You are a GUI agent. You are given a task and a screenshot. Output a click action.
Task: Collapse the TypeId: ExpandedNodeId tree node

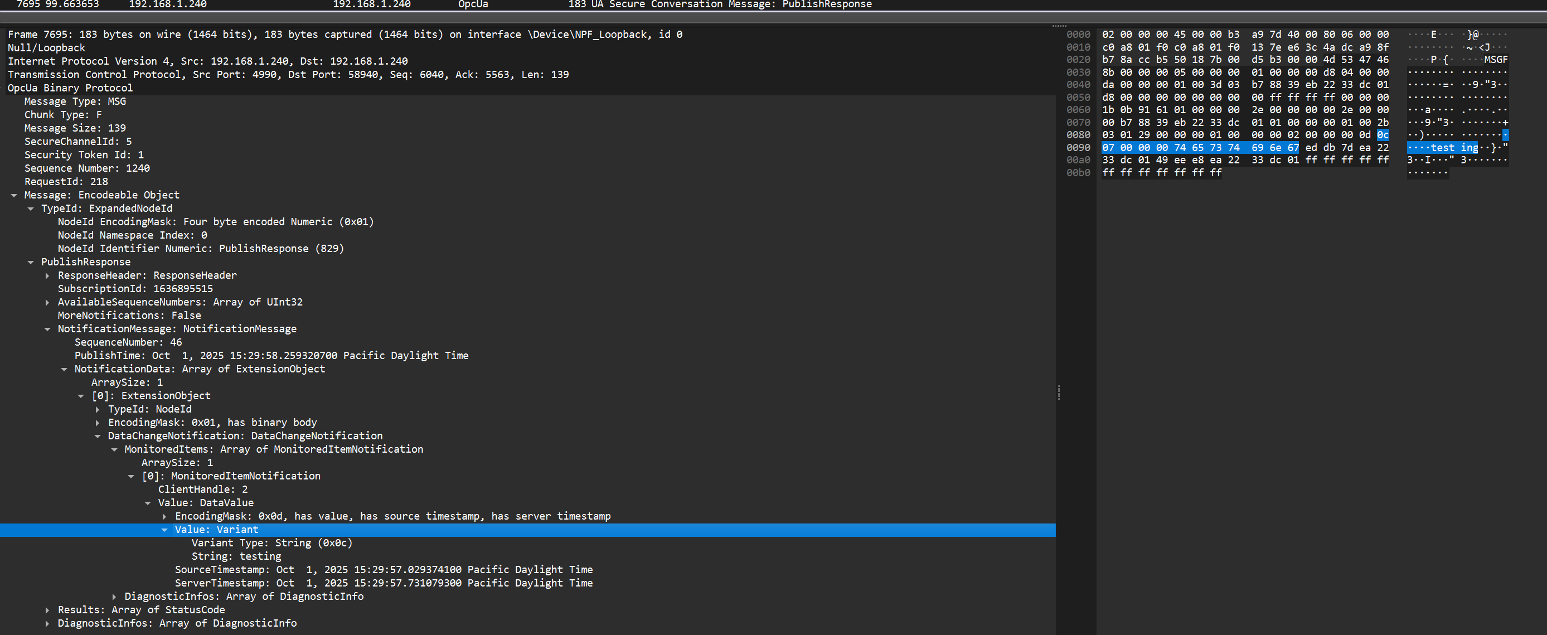(x=31, y=209)
